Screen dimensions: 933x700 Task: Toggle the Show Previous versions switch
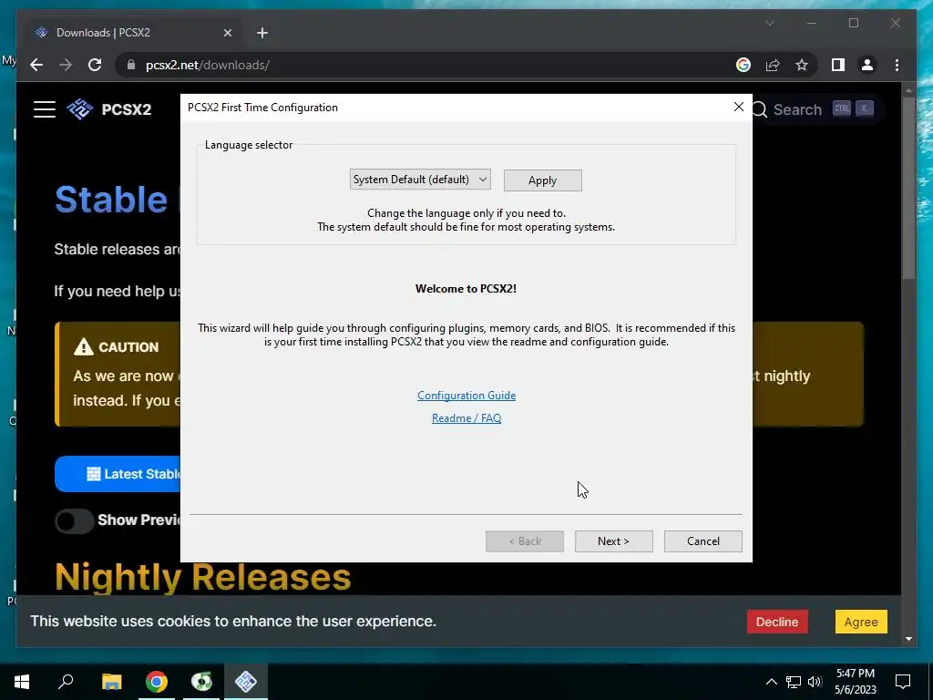click(74, 520)
